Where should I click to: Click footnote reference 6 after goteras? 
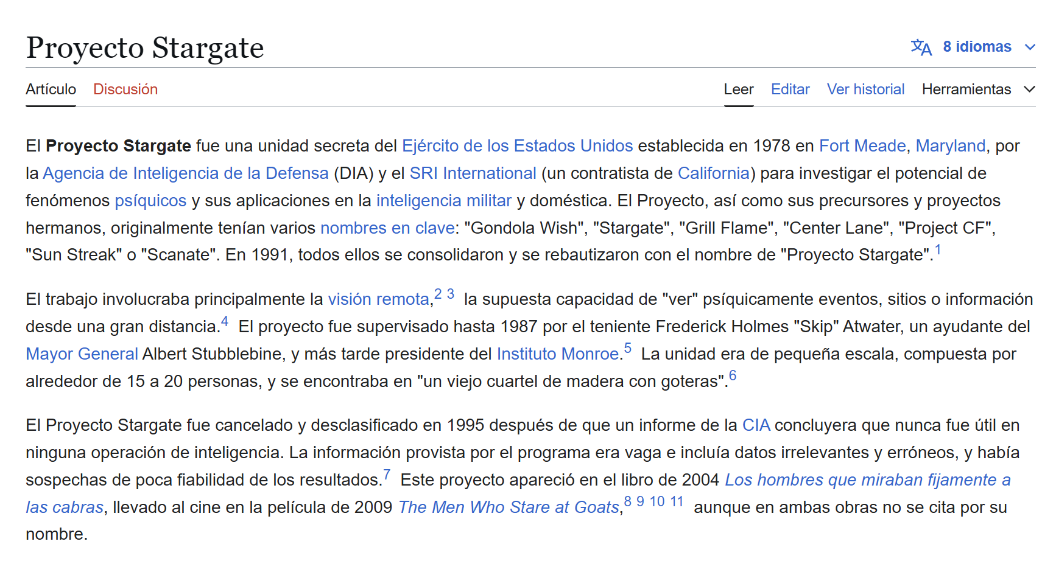point(733,376)
